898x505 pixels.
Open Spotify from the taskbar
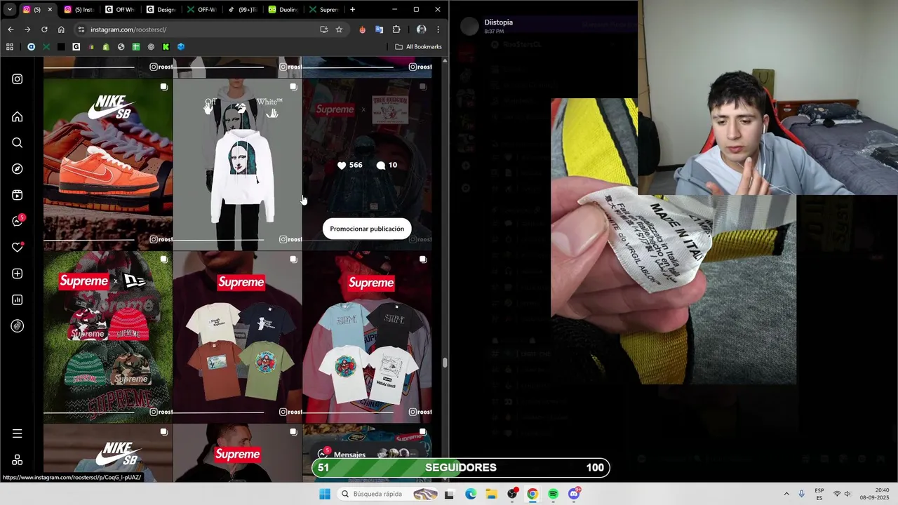(553, 494)
